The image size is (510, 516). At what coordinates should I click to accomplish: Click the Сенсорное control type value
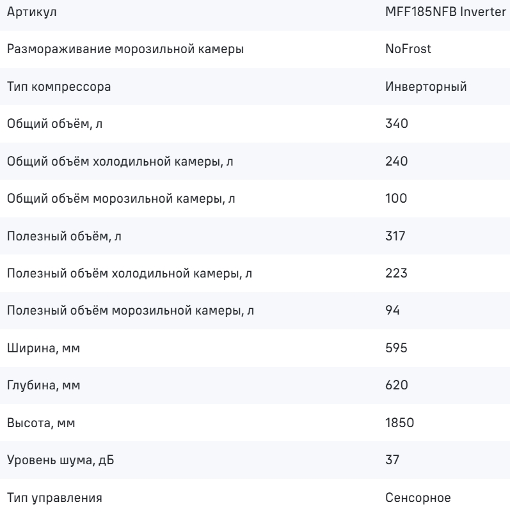418,497
